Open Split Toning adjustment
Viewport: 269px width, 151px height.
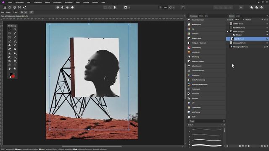click(206, 112)
